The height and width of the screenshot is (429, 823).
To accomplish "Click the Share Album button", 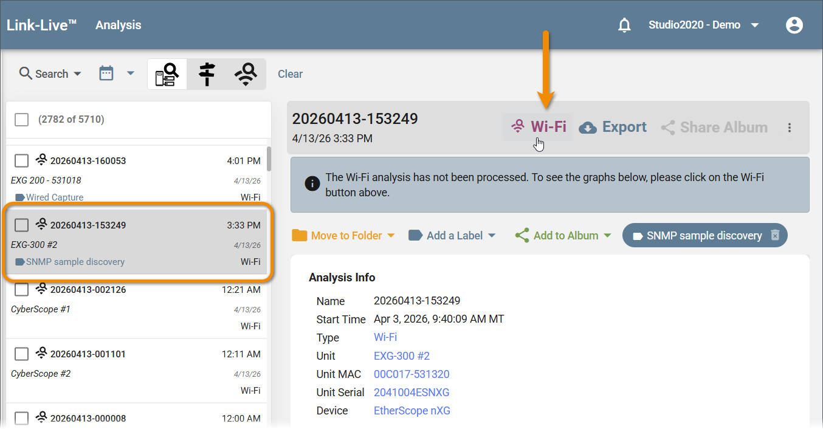I will (714, 128).
